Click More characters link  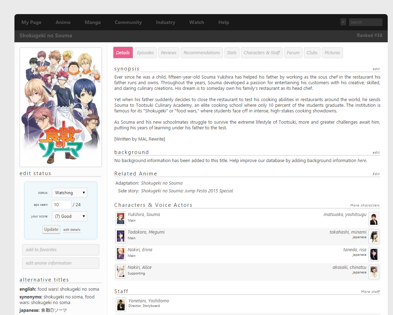point(365,205)
